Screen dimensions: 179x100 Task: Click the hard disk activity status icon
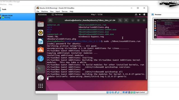(107, 92)
